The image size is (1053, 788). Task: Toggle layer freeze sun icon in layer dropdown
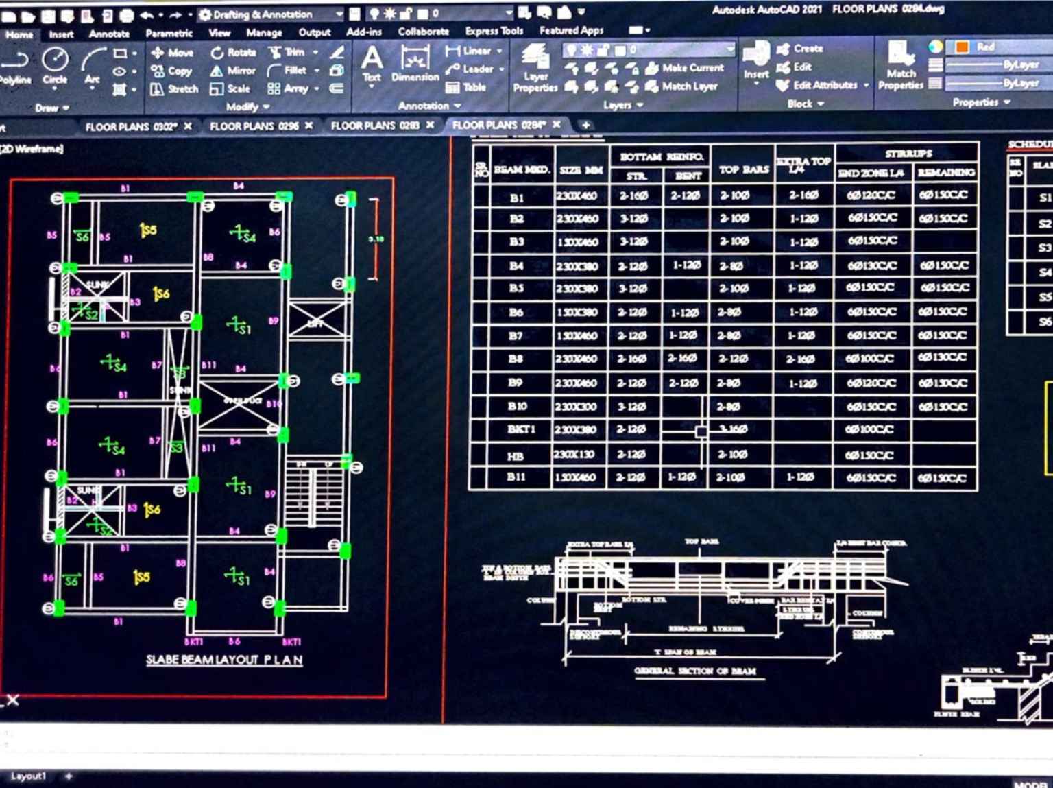click(x=588, y=50)
